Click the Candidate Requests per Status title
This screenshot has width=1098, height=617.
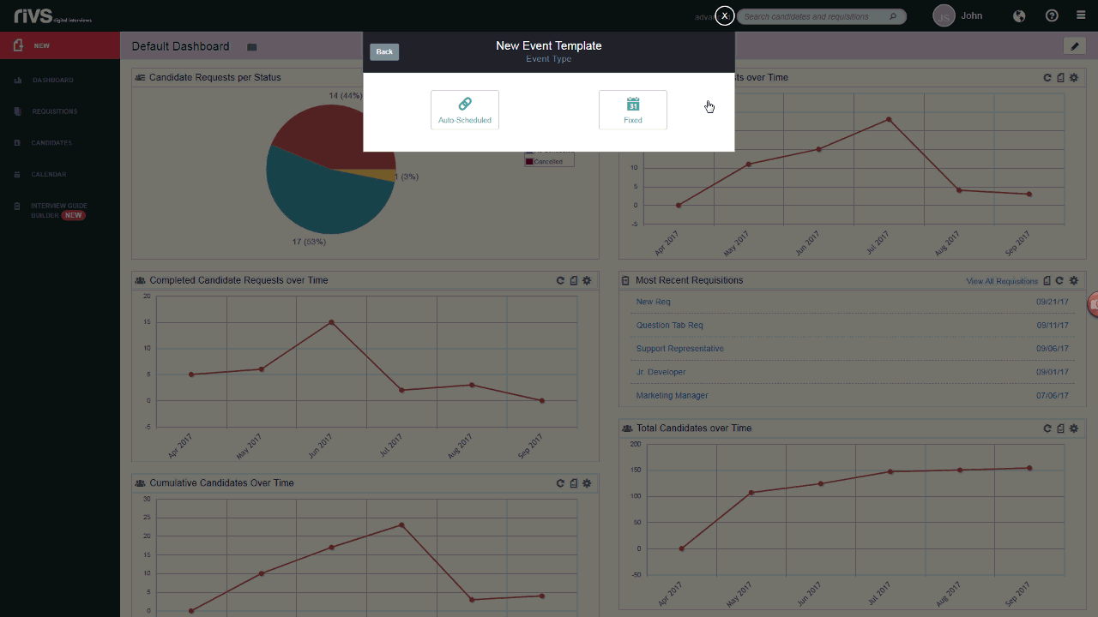pyautogui.click(x=215, y=77)
